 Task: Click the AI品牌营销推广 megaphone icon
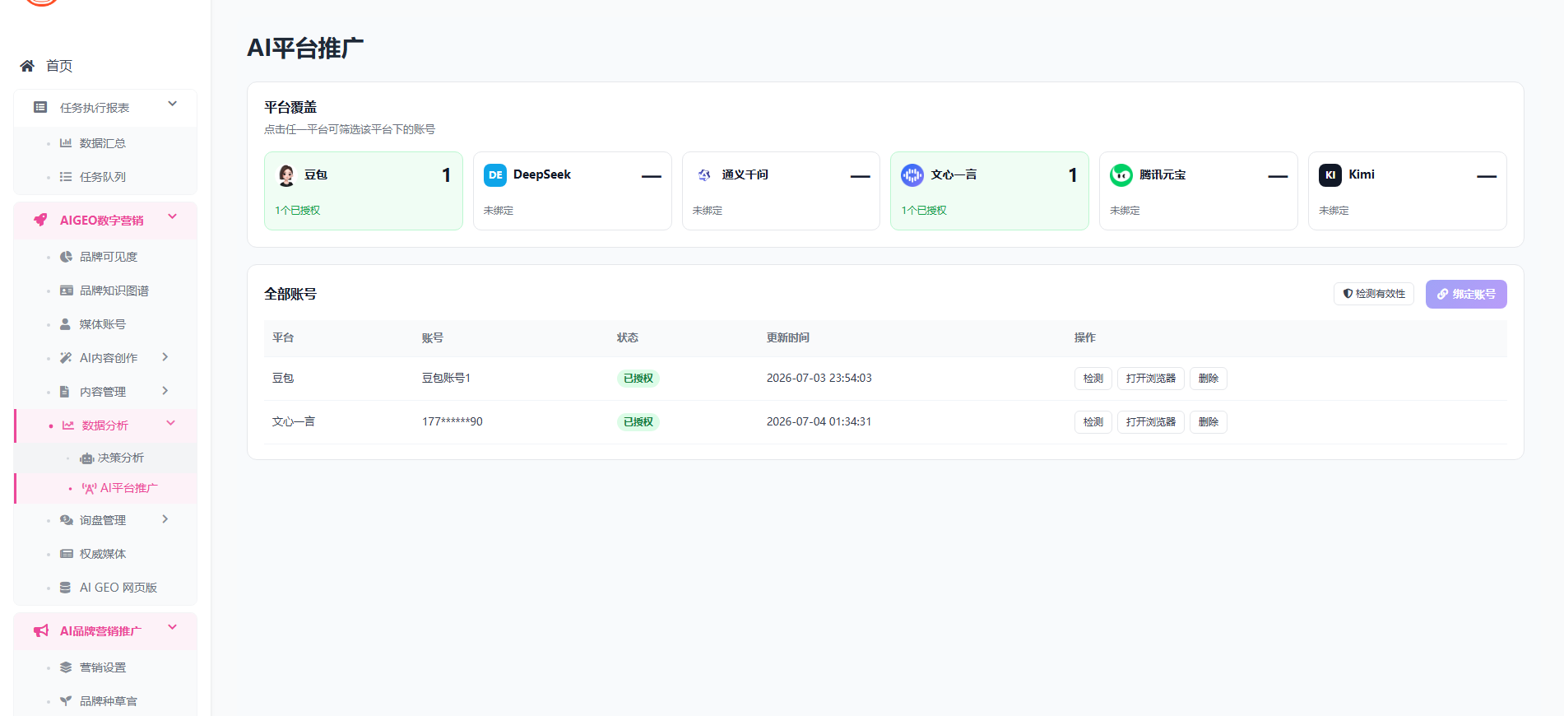(x=41, y=630)
